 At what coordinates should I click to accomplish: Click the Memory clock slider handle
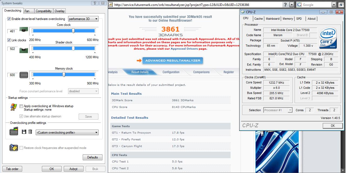click(x=64, y=74)
